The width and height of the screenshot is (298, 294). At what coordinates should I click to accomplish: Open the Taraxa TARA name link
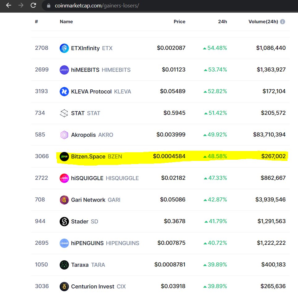[x=88, y=265]
